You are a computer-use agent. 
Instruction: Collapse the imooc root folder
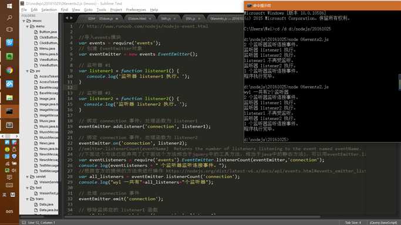coord(24,21)
